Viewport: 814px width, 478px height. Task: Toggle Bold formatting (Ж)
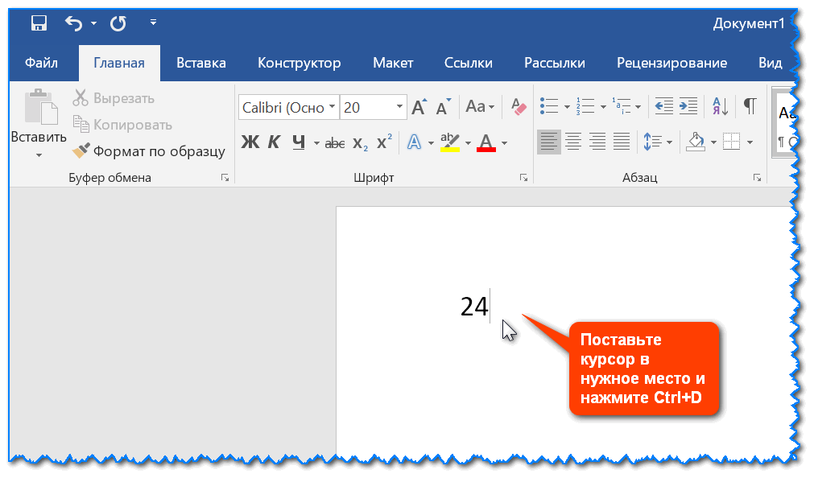tap(250, 143)
